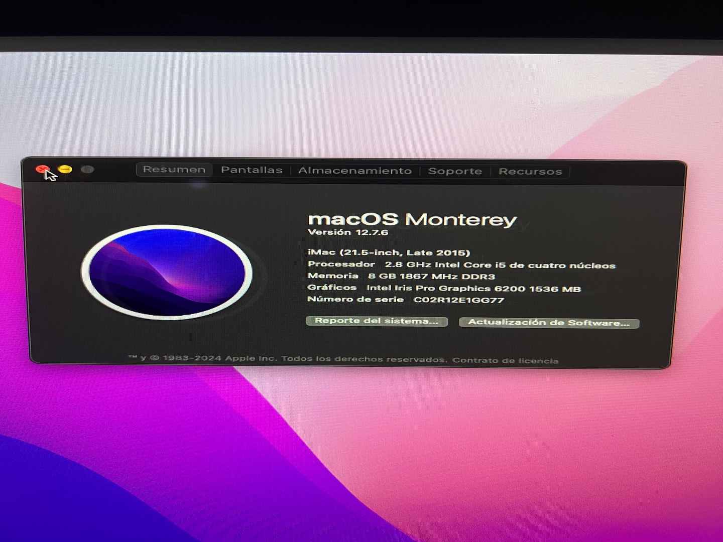
Task: Click the macOS Monterey logo image
Action: click(x=167, y=272)
